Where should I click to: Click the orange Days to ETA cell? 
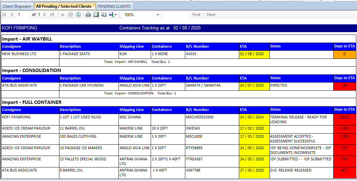click(x=344, y=54)
